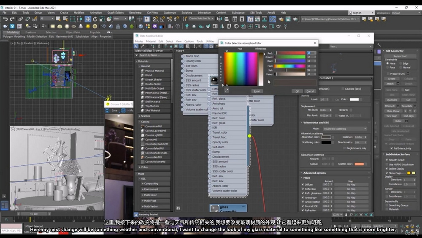Click Reset in the Color Selector
This screenshot has width=422, height=238.
257,91
